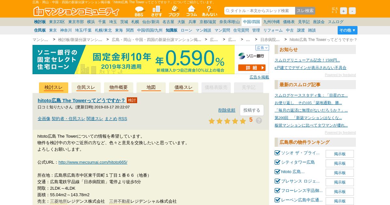Open the BBS speech bubble icon

click(x=139, y=11)
